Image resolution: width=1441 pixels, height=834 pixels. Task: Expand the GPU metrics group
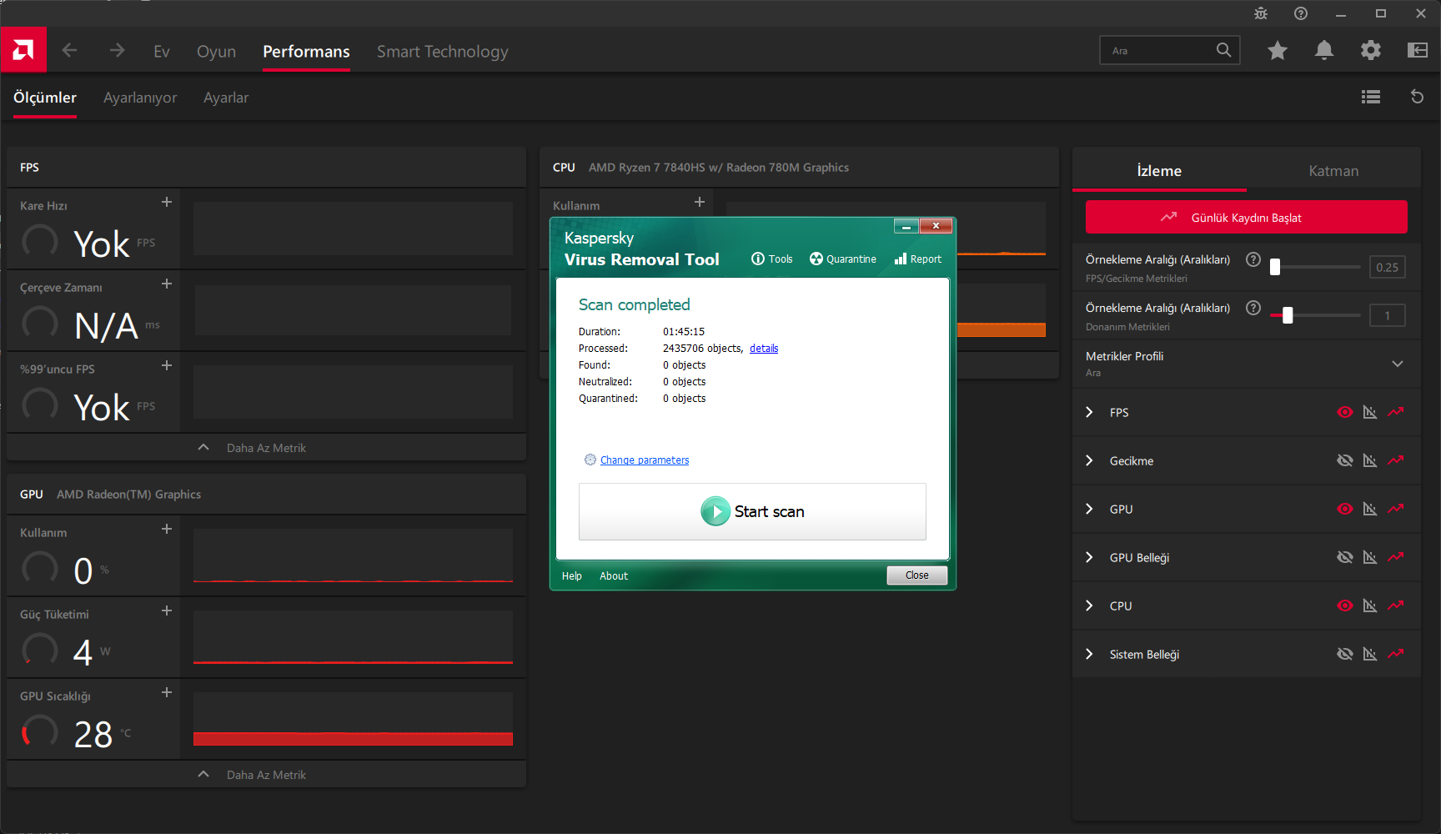pyautogui.click(x=1089, y=509)
